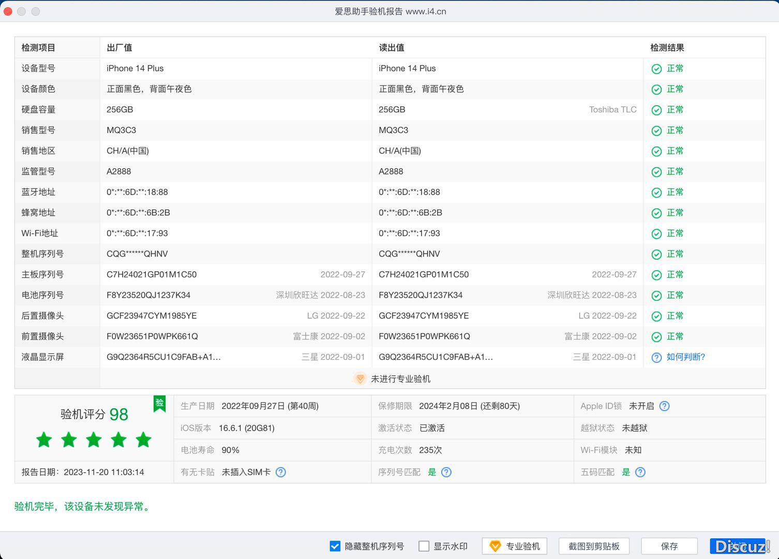This screenshot has width=779, height=559.
Task: Click the green check icon in 蓝牙地址 row
Action: [x=656, y=193]
